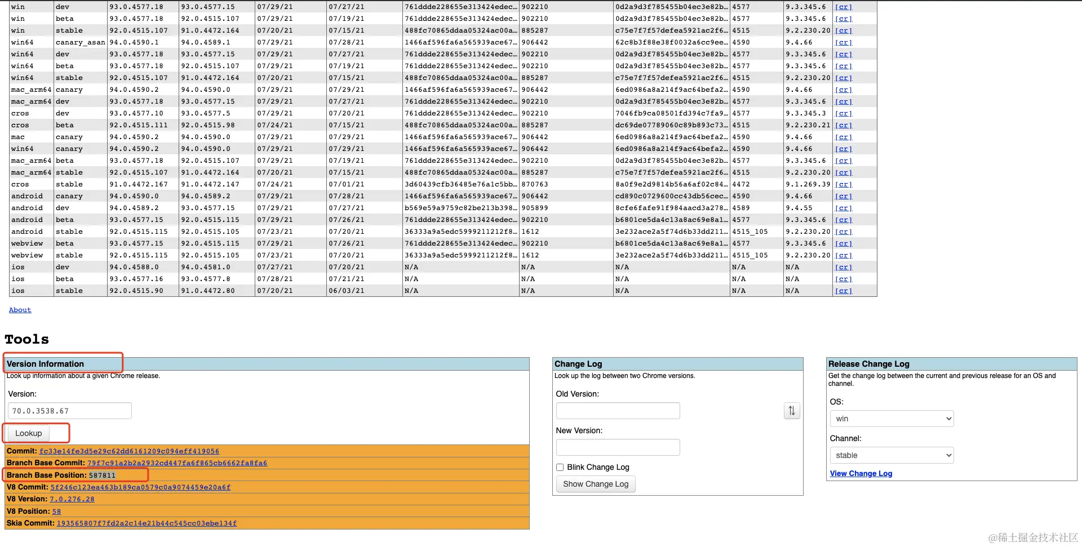Click the date cell 07/01/21
Screen dimensions: 1082x547
(364, 184)
